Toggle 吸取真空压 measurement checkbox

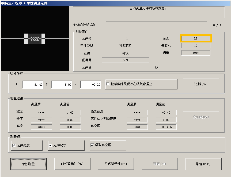[92, 145]
